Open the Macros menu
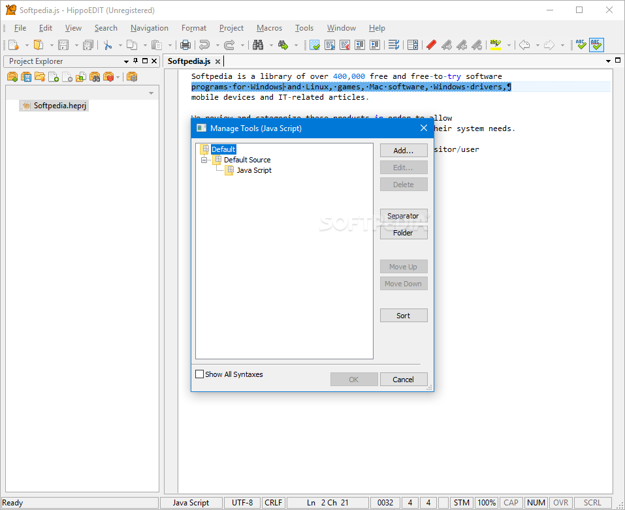The image size is (625, 510). coord(270,28)
